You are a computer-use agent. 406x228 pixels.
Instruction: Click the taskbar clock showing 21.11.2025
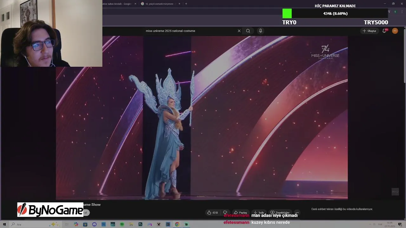[390, 225]
